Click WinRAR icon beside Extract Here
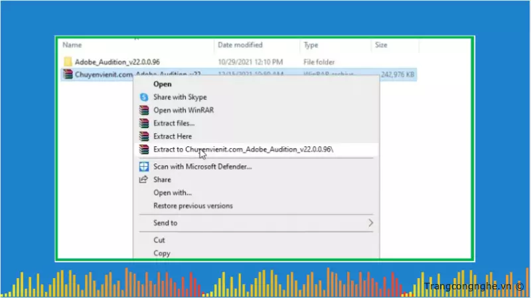Image resolution: width=531 pixels, height=298 pixels. pyautogui.click(x=143, y=136)
